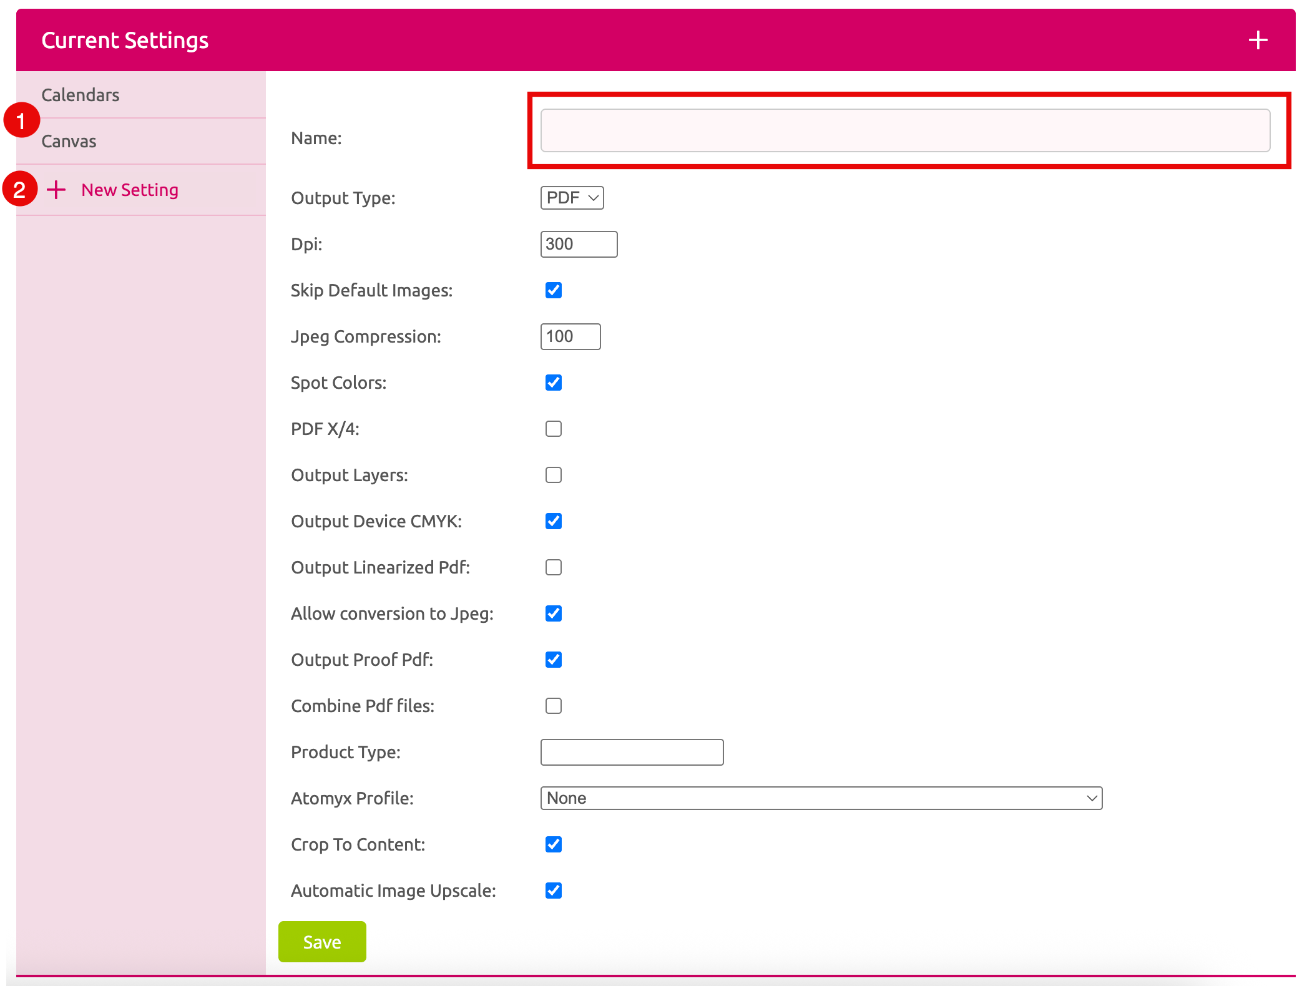Enable Output Layers checkbox
This screenshot has width=1307, height=986.
click(553, 475)
